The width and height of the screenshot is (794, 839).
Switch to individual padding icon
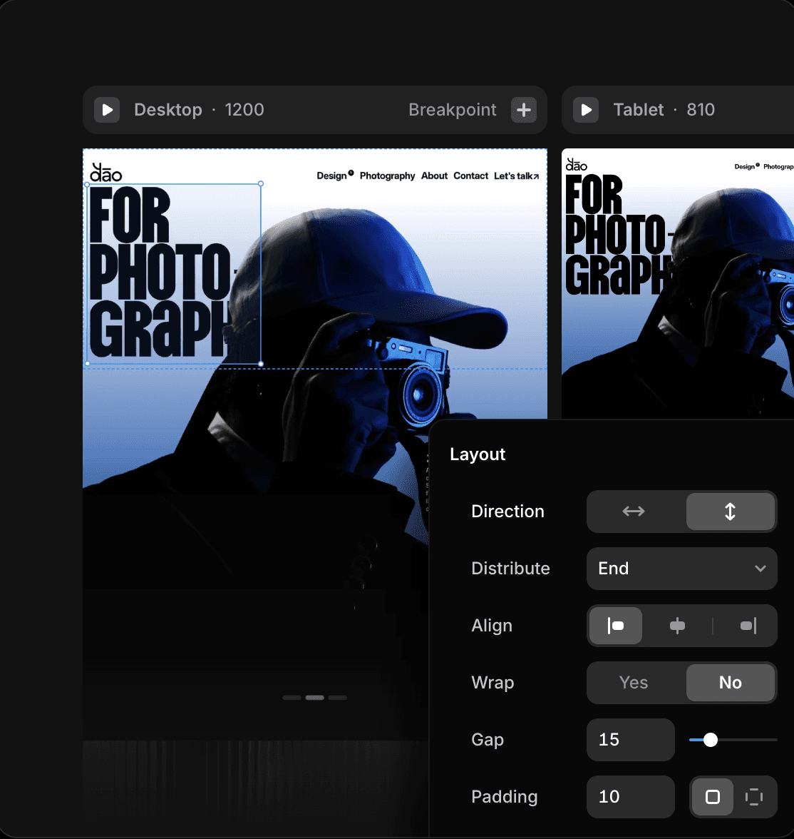(755, 797)
